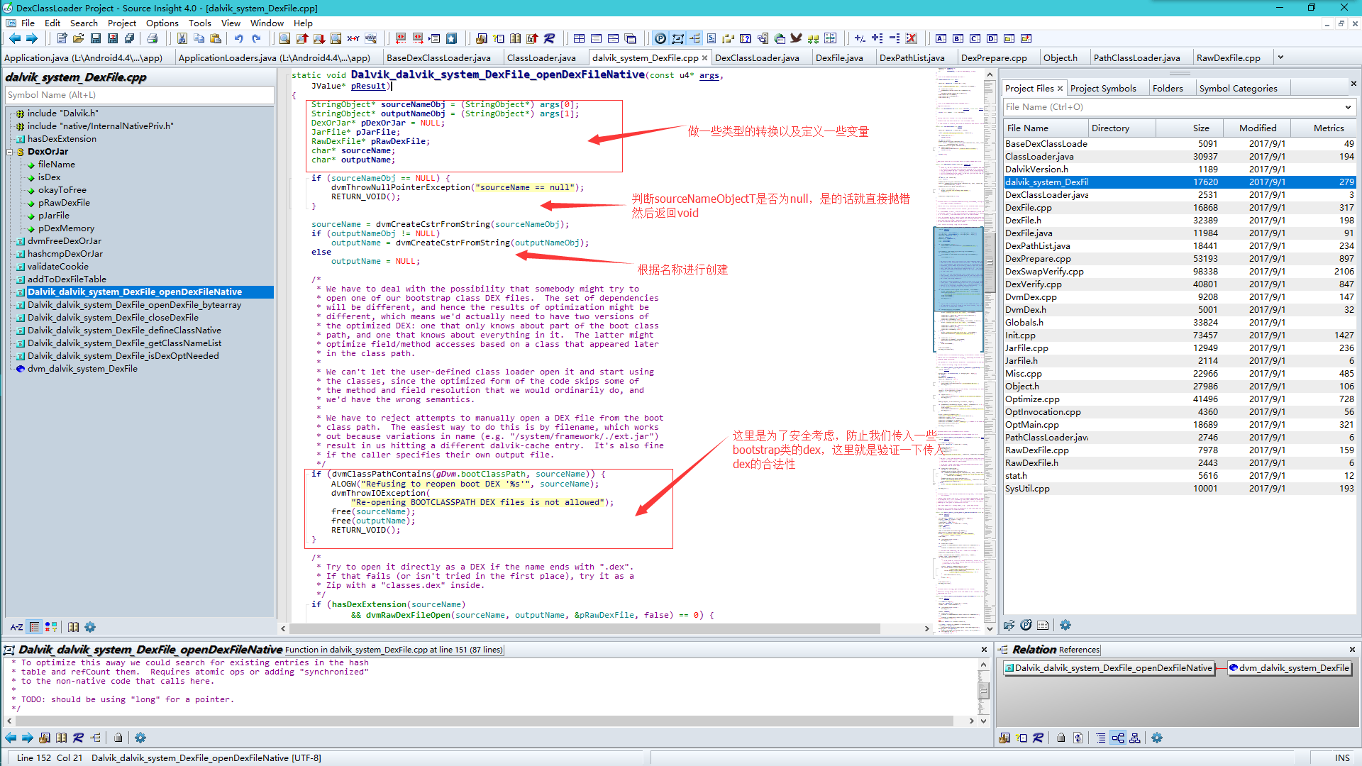This screenshot has width=1362, height=766.
Task: Select DexPrepare.cpp in project files
Action: [x=1038, y=259]
